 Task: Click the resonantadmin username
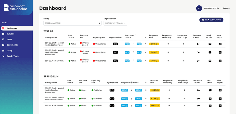pos(211,8)
